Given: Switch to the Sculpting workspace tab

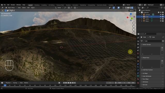Looking at the screenshot, I should 44,5.
